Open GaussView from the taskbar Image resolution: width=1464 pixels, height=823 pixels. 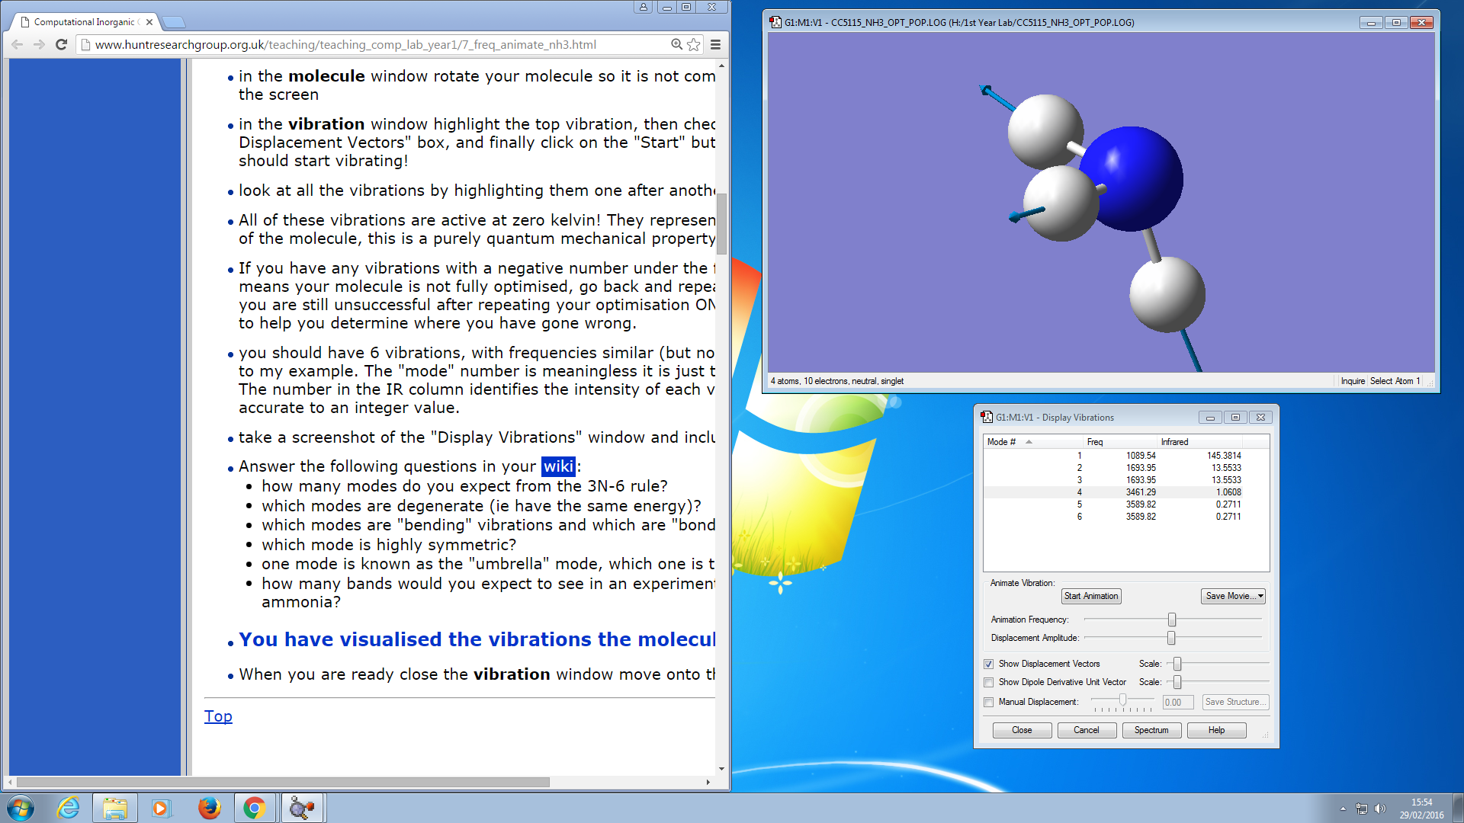pyautogui.click(x=302, y=808)
